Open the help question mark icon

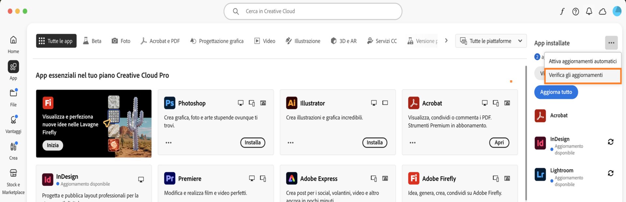576,12
